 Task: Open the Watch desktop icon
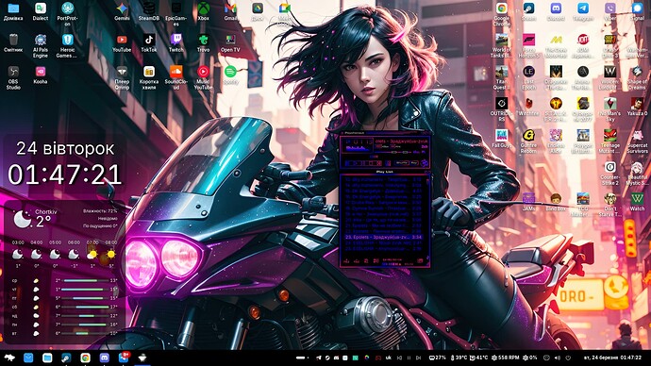637,202
